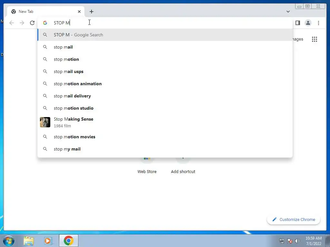The height and width of the screenshot is (247, 330).
Task: Click the browser reload icon
Action: tap(32, 23)
